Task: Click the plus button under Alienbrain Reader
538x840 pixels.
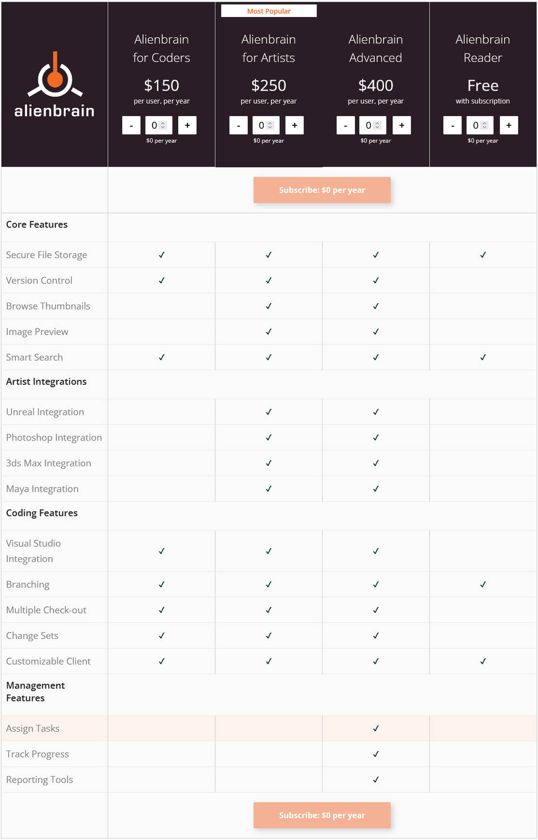Action: (509, 125)
